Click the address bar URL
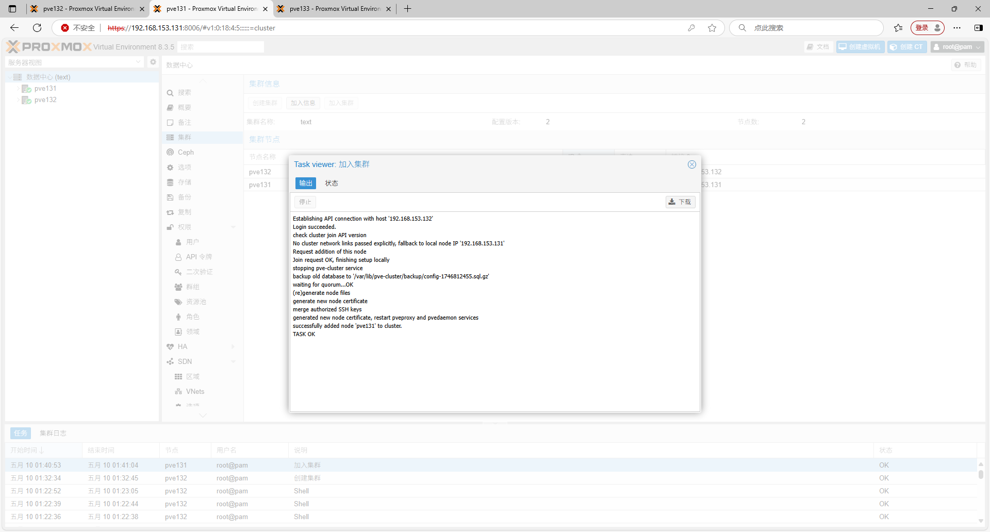Screen dimensions: 990x532 click(191, 28)
